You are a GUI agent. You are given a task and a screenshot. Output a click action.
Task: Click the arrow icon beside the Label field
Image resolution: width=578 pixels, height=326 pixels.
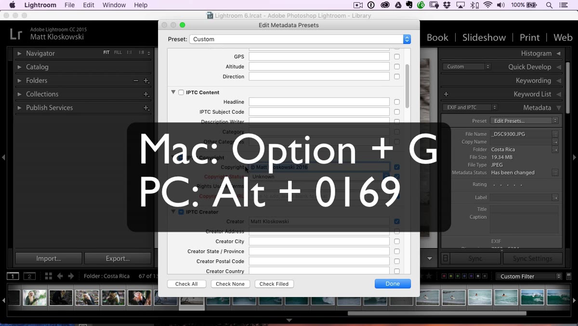click(555, 197)
